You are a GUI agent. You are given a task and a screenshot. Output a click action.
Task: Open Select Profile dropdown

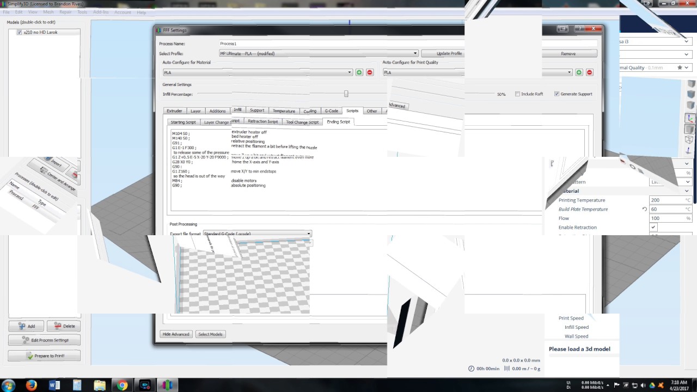pyautogui.click(x=319, y=53)
